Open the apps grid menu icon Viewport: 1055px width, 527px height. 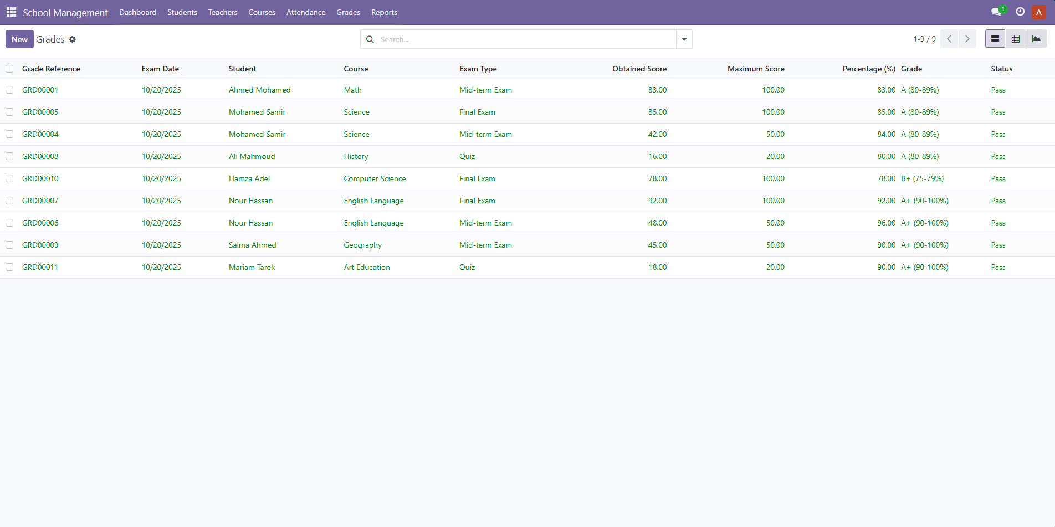pos(11,12)
